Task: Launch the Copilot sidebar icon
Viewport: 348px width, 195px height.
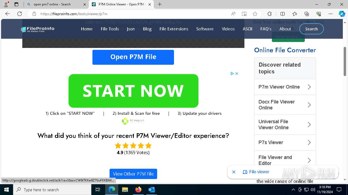Action: click(x=342, y=14)
